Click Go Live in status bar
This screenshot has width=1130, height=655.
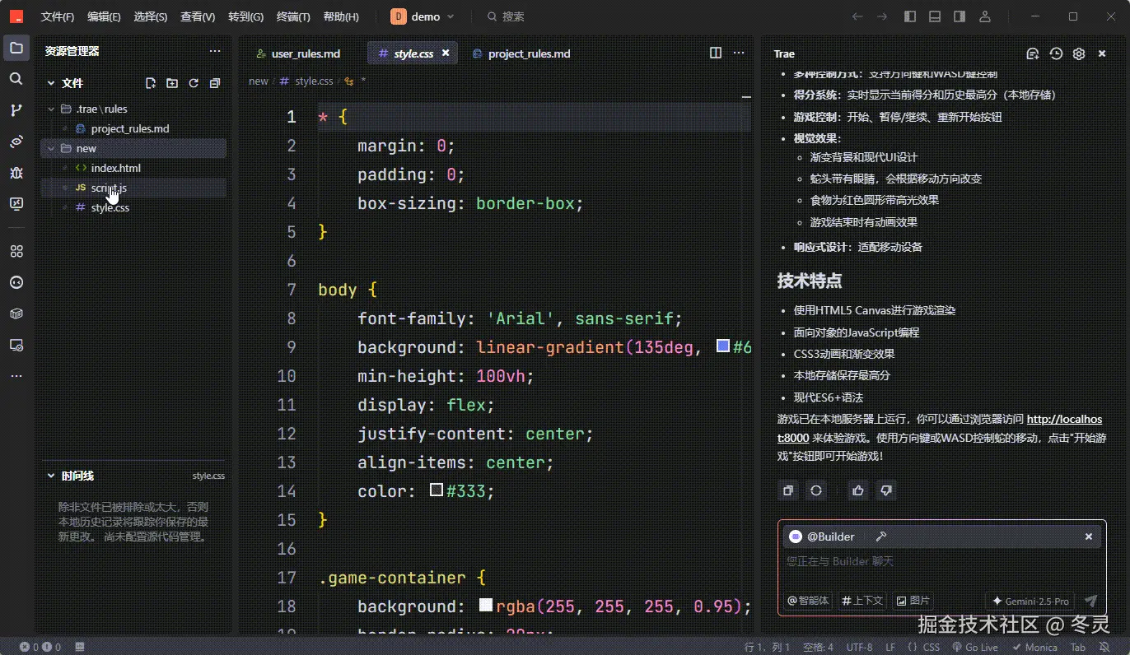point(975,648)
